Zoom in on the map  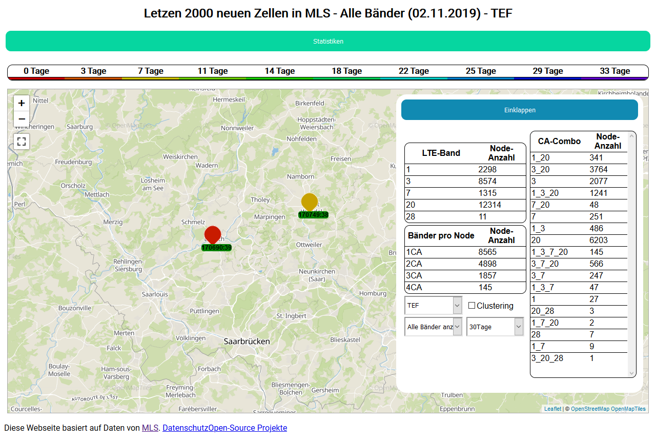pyautogui.click(x=22, y=103)
